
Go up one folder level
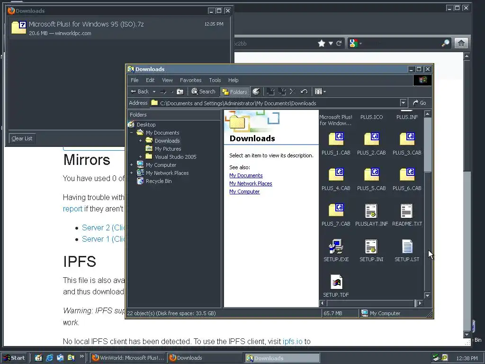pyautogui.click(x=180, y=91)
